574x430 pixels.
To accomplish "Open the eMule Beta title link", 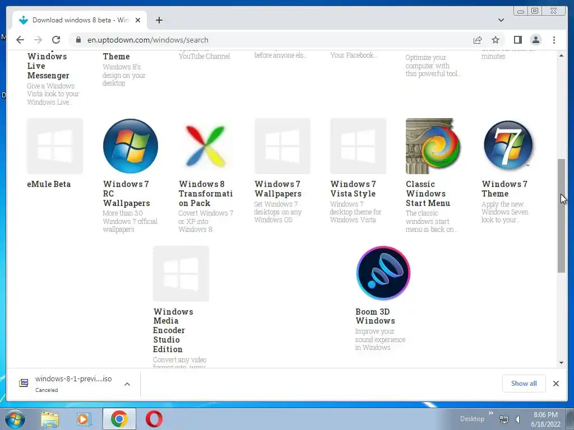I will [49, 184].
